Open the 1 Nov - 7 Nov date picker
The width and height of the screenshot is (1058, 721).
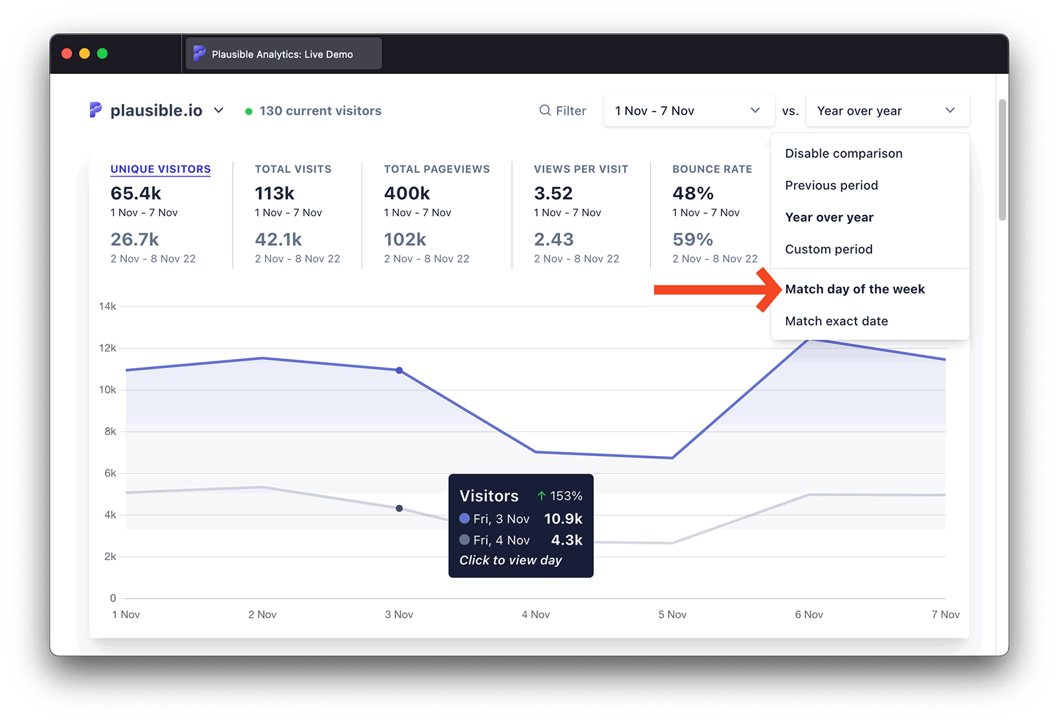coord(688,110)
